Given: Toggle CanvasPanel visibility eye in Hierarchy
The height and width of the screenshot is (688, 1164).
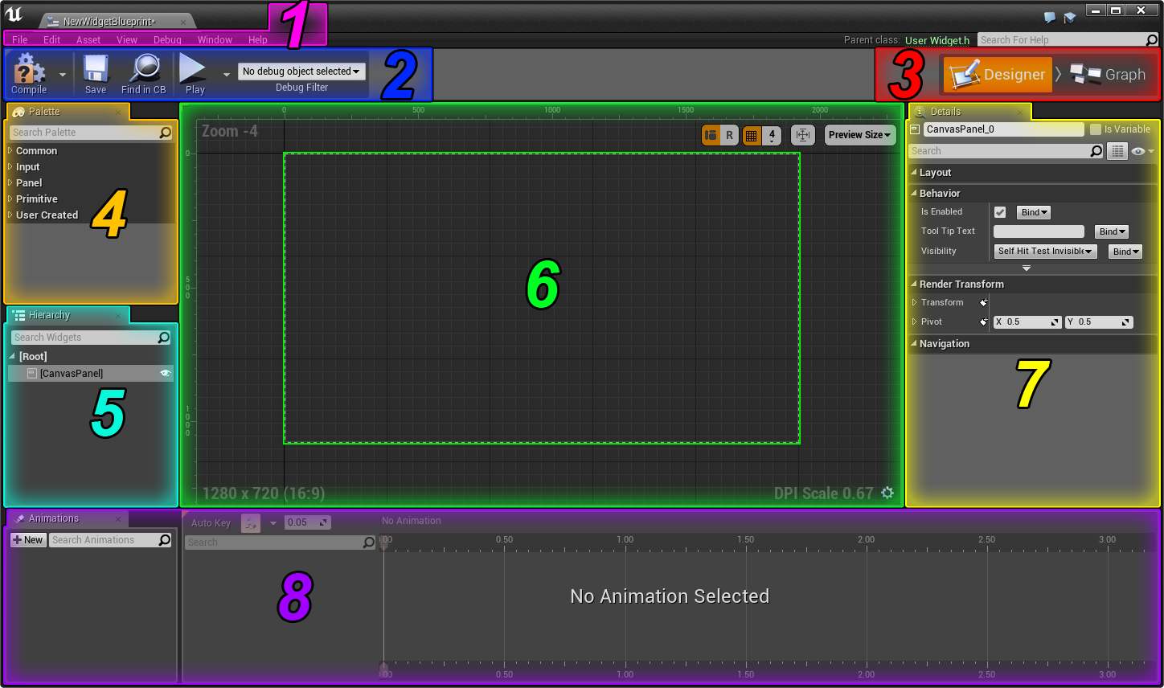Looking at the screenshot, I should coord(165,374).
